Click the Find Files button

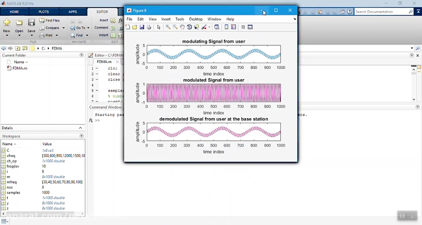[50, 21]
